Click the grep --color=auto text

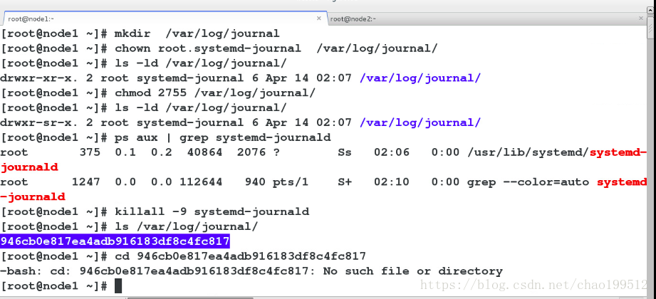pyautogui.click(x=528, y=182)
